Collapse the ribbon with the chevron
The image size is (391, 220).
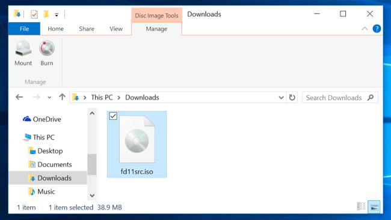coord(365,29)
